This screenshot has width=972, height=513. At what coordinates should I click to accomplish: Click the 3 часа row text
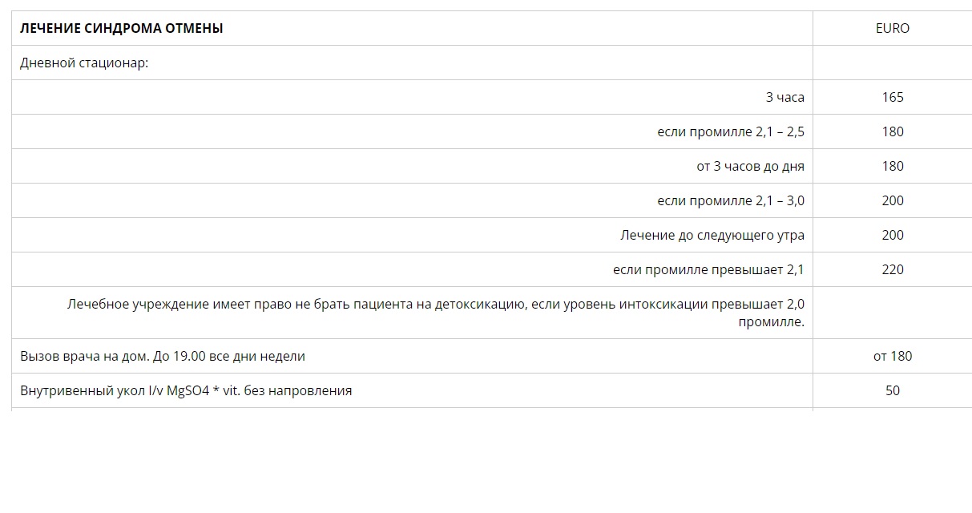point(784,97)
